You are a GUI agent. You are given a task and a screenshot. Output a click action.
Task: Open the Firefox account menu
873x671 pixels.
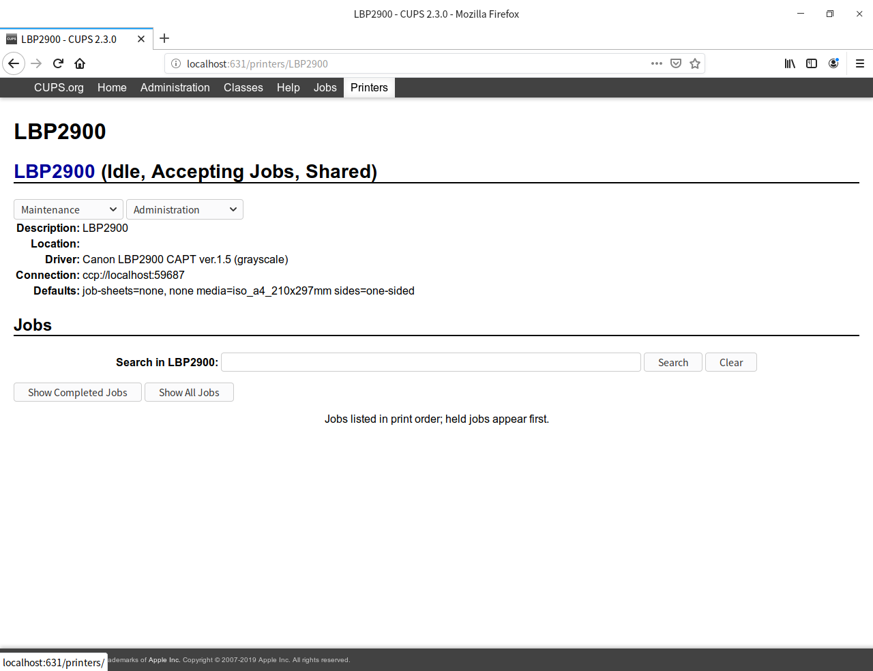point(833,63)
